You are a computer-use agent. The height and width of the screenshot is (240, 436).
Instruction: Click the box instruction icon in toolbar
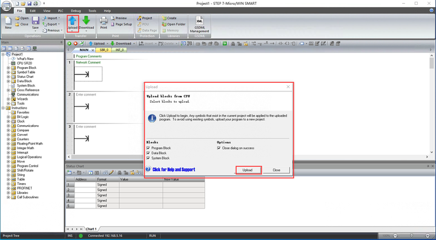click(x=293, y=44)
